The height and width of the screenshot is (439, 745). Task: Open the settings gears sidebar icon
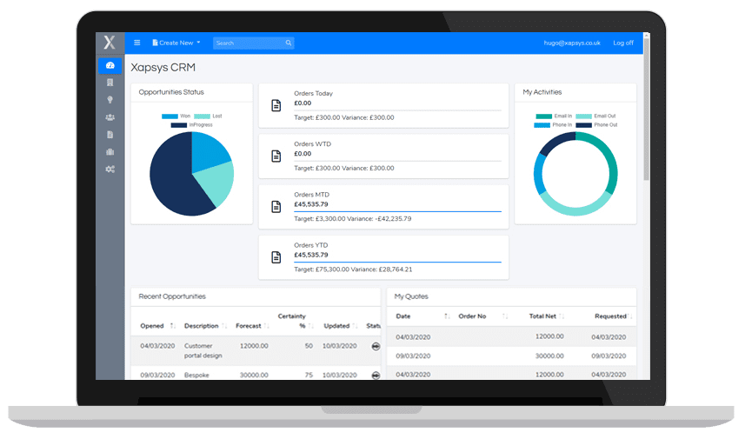[x=110, y=170]
